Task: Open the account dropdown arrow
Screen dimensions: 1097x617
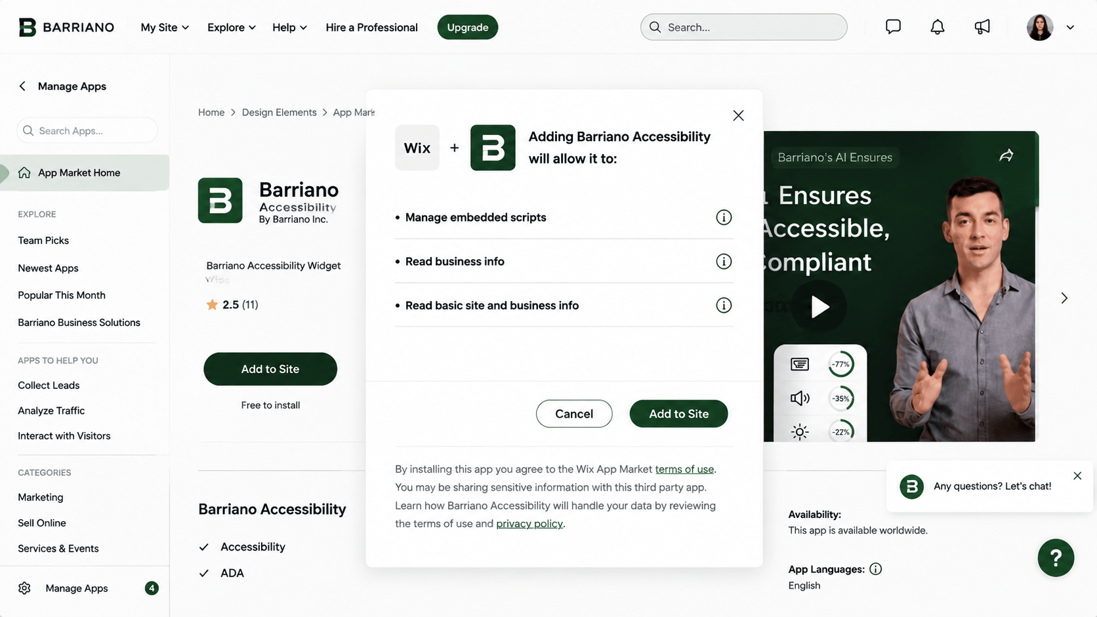Action: 1070,28
